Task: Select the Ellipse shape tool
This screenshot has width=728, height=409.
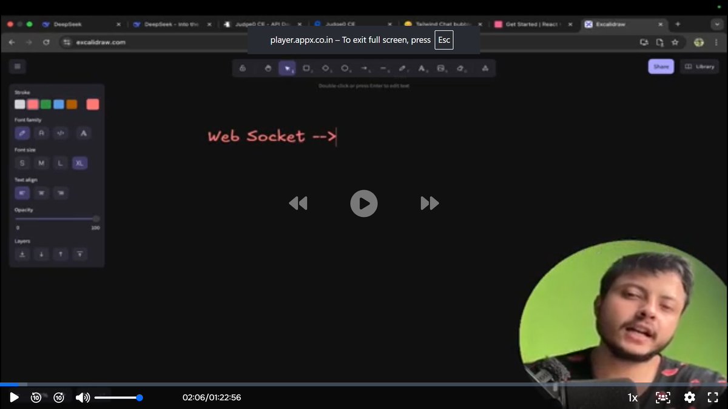Action: [x=345, y=68]
